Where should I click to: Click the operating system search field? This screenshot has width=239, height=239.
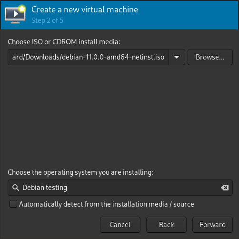coord(120,188)
